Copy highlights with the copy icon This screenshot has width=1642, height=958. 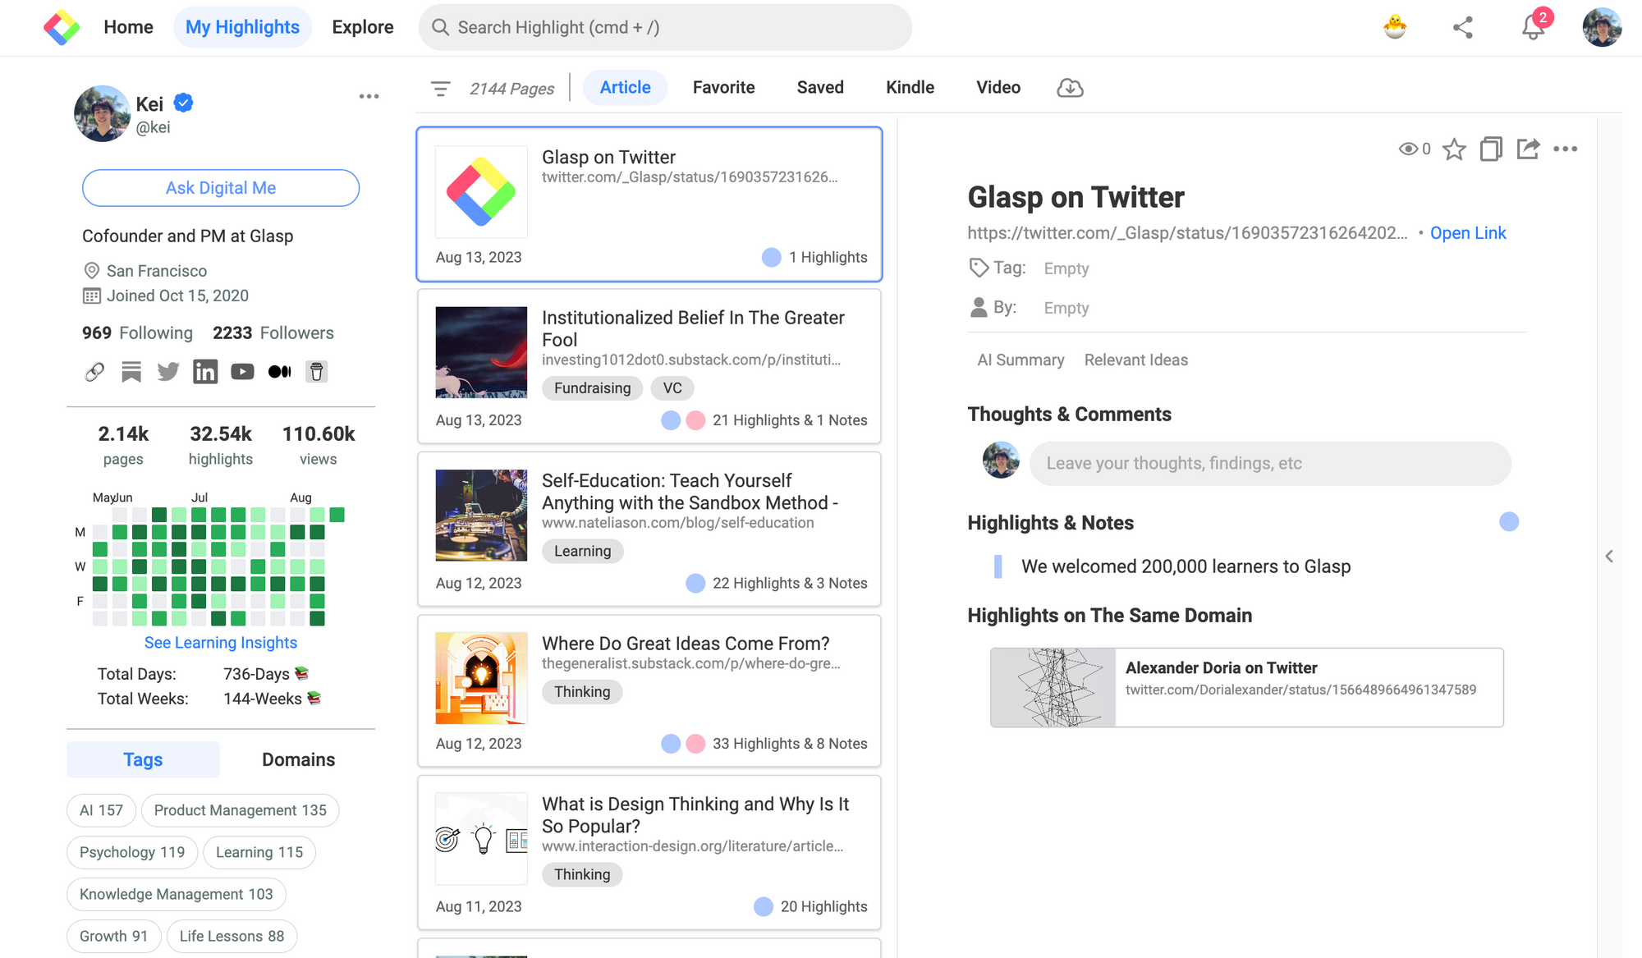point(1491,149)
